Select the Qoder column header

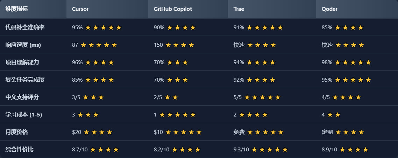pyautogui.click(x=329, y=9)
